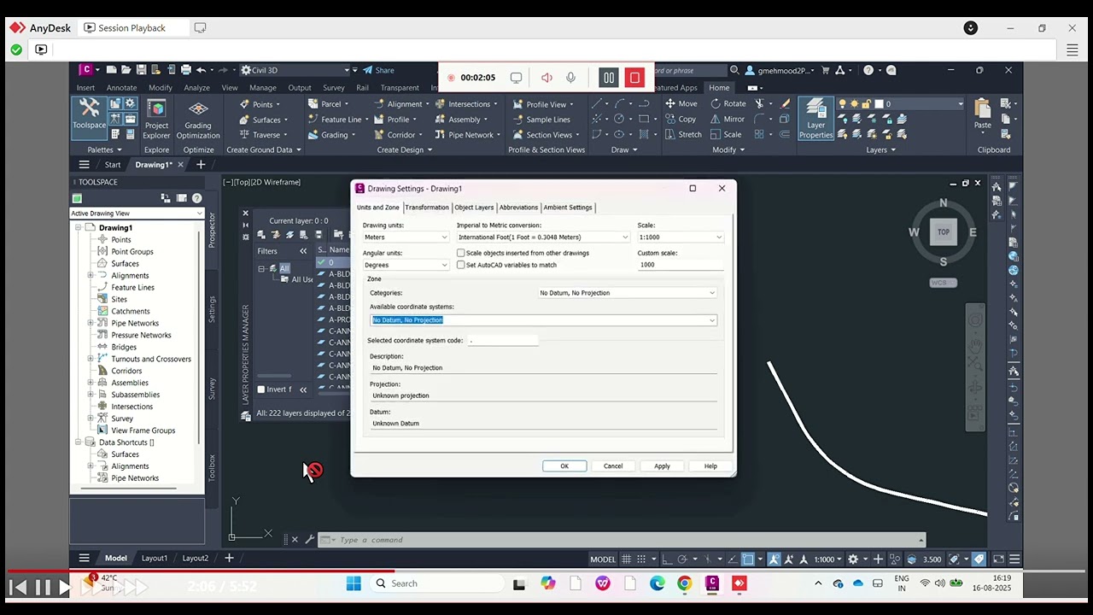The image size is (1093, 615).
Task: Open the zone Categories dropdown
Action: pos(627,293)
